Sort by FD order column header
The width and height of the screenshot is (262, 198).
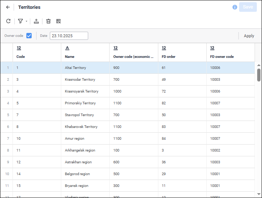tap(169, 57)
